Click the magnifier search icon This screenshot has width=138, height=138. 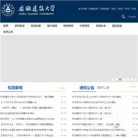(x=123, y=16)
